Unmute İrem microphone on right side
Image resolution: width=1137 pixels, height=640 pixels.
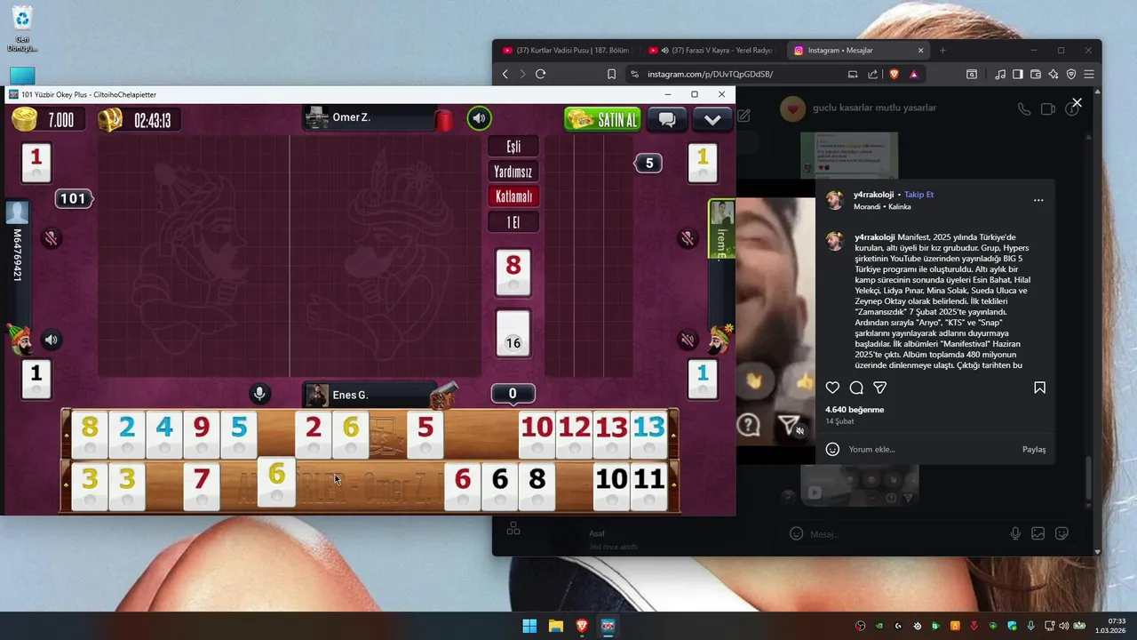pyautogui.click(x=688, y=238)
